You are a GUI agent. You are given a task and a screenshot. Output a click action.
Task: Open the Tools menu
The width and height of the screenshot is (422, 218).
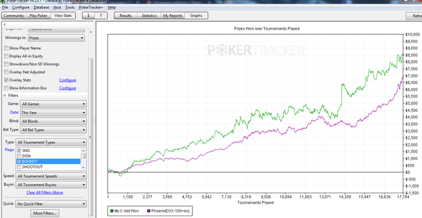pyautogui.click(x=70, y=7)
